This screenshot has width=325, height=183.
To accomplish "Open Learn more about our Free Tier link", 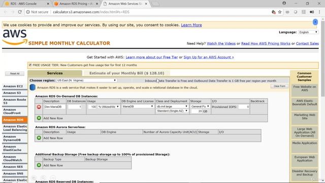I will click(x=152, y=57).
